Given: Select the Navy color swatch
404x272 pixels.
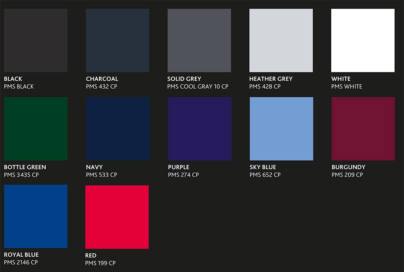Looking at the screenshot, I should 118,129.
